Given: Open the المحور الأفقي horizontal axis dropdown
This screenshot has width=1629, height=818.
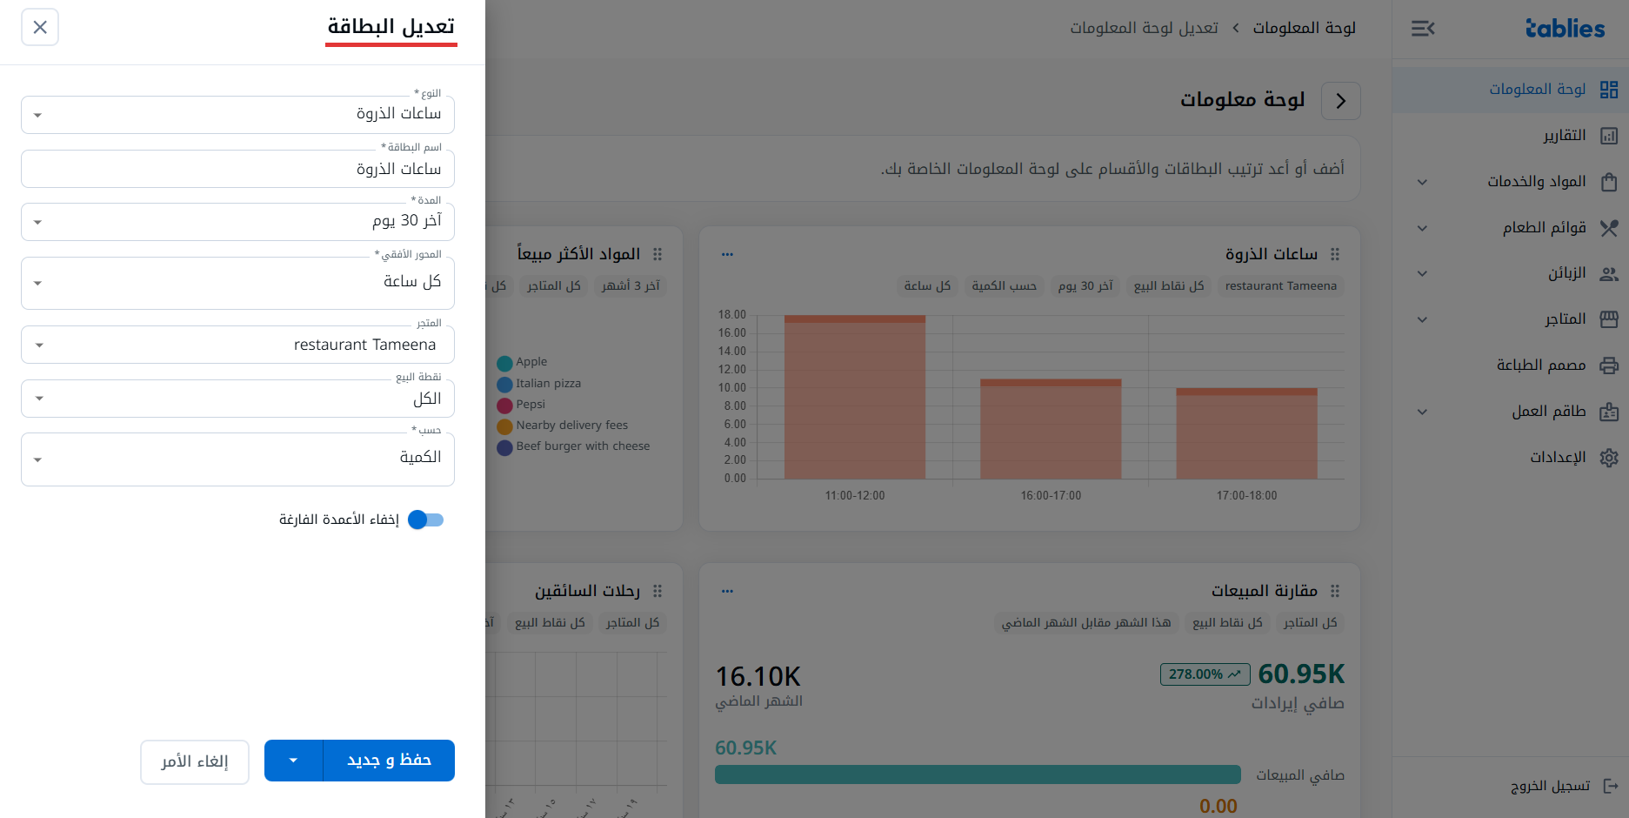Looking at the screenshot, I should 237,283.
